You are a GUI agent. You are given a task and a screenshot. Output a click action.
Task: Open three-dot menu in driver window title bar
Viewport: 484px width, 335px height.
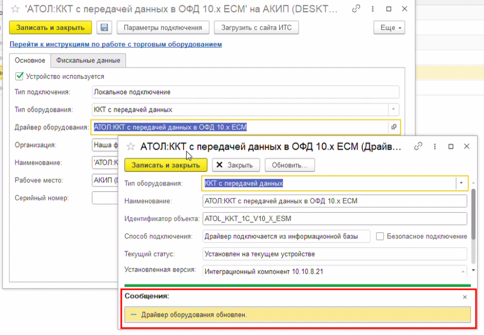coord(435,146)
